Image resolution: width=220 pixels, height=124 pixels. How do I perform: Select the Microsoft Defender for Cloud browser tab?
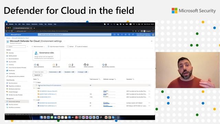click(x=23, y=28)
